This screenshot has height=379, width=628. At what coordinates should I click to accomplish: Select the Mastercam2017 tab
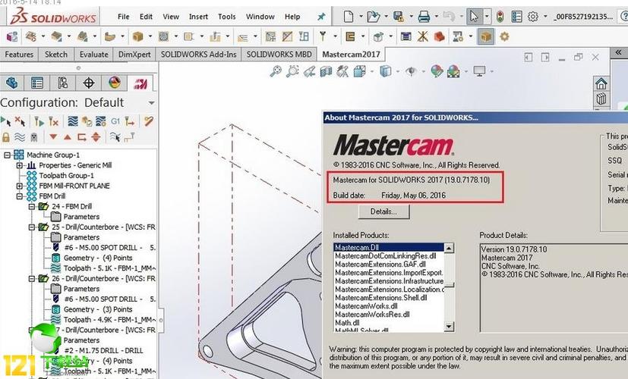point(351,55)
